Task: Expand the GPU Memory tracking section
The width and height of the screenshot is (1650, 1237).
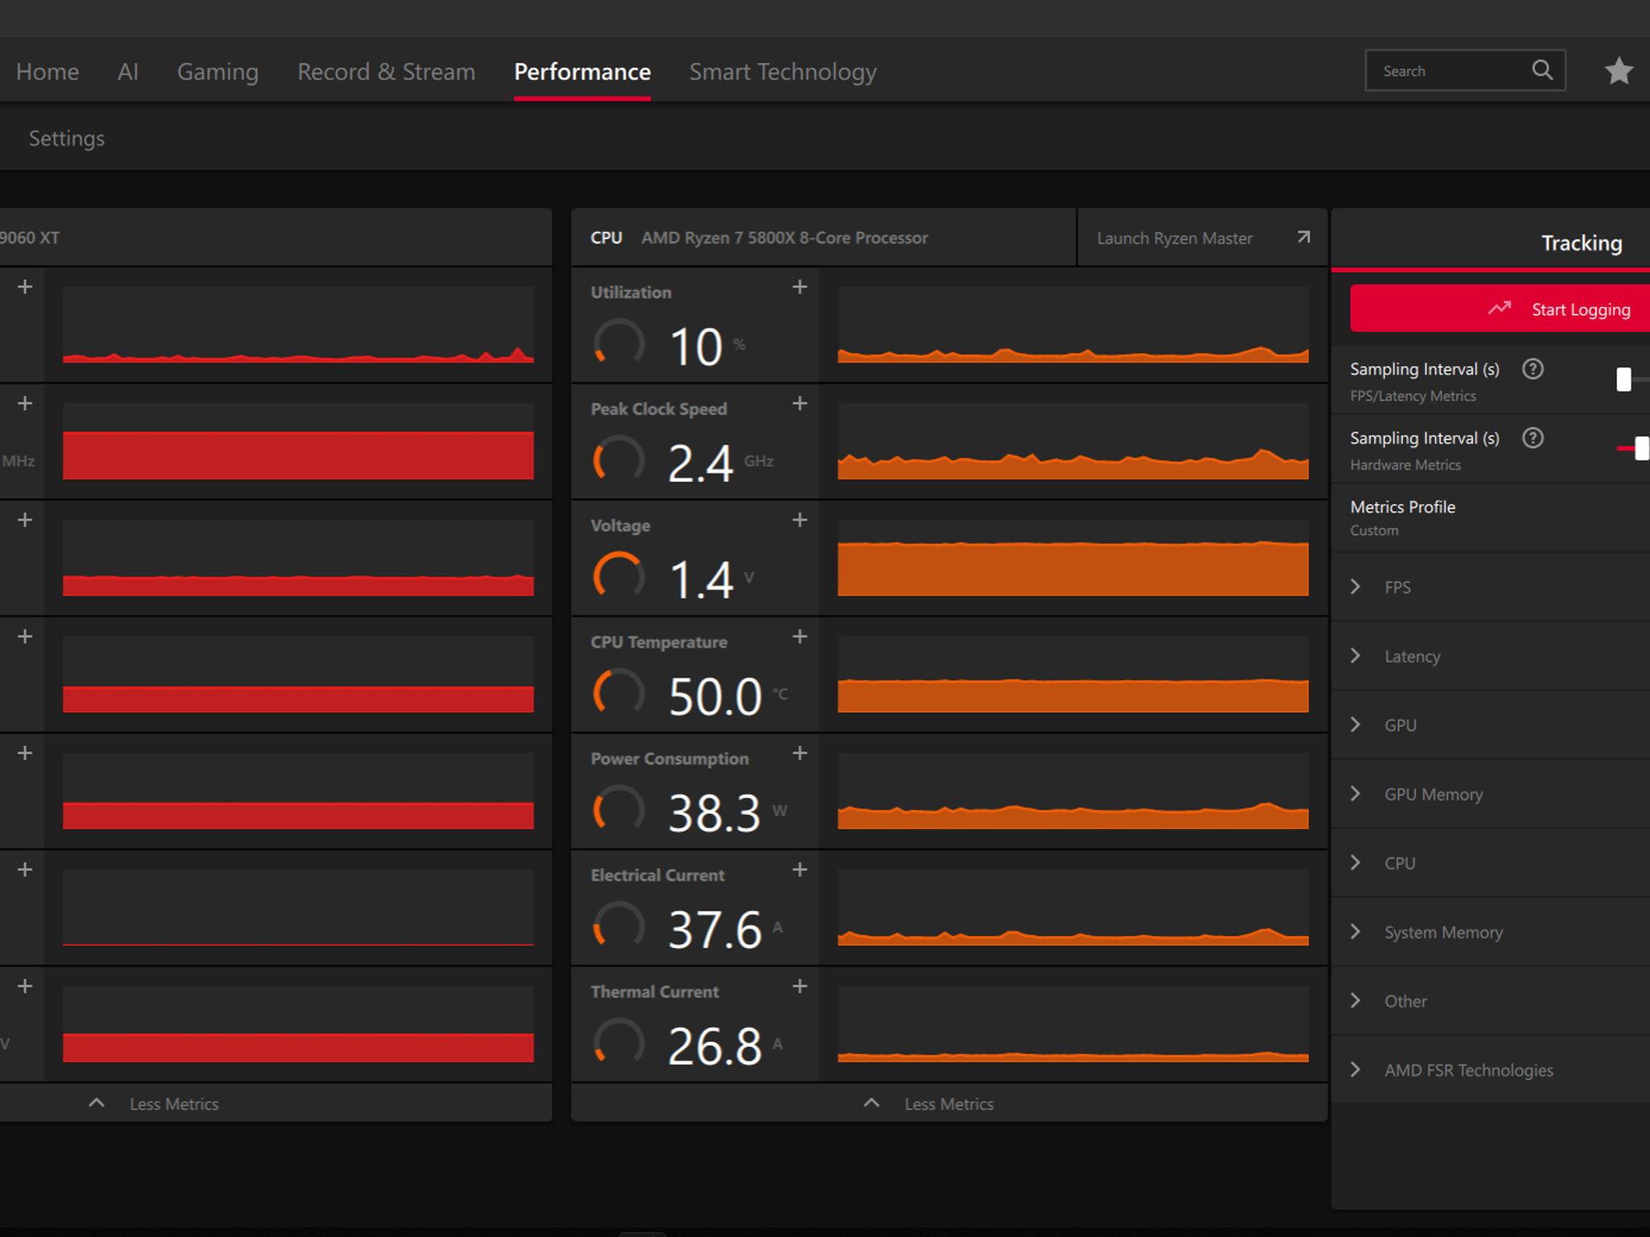Action: pyautogui.click(x=1490, y=794)
